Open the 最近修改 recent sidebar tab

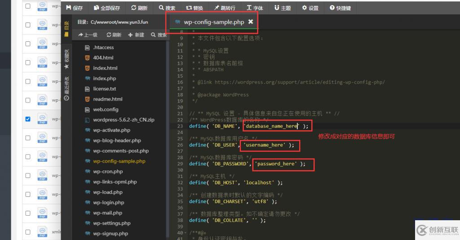click(66, 88)
